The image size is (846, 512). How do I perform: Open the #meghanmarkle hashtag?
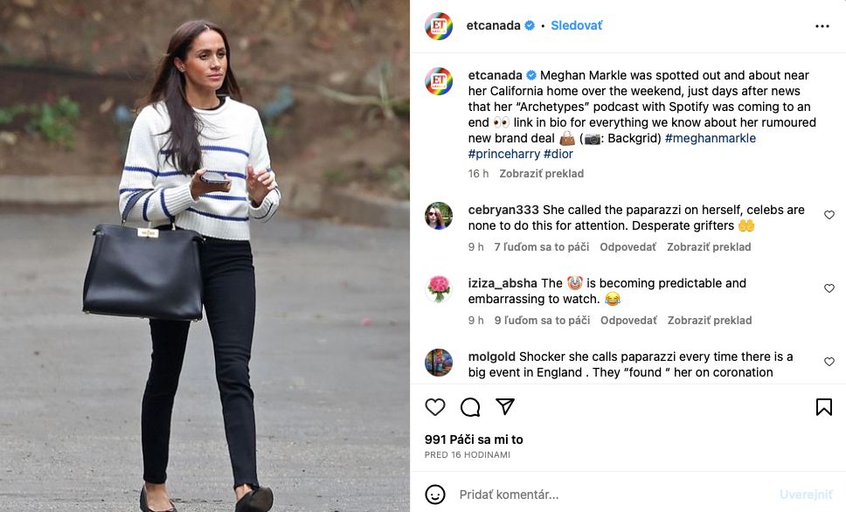click(710, 138)
